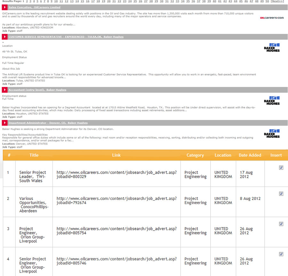This screenshot has width=288, height=276.
Task: Click Location: Houston, UNITED STATES text
Action: pos(25,114)
